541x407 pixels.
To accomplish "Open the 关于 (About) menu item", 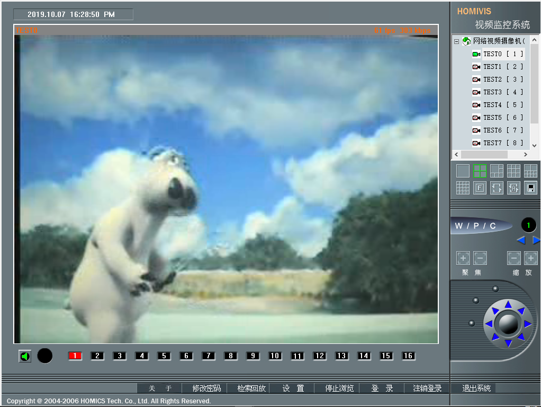I will tap(160, 388).
